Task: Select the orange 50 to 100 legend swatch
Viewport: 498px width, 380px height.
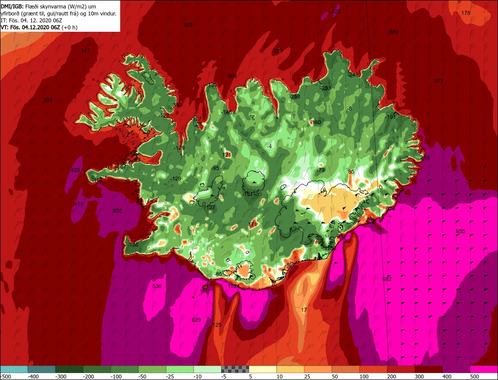Action: point(346,369)
